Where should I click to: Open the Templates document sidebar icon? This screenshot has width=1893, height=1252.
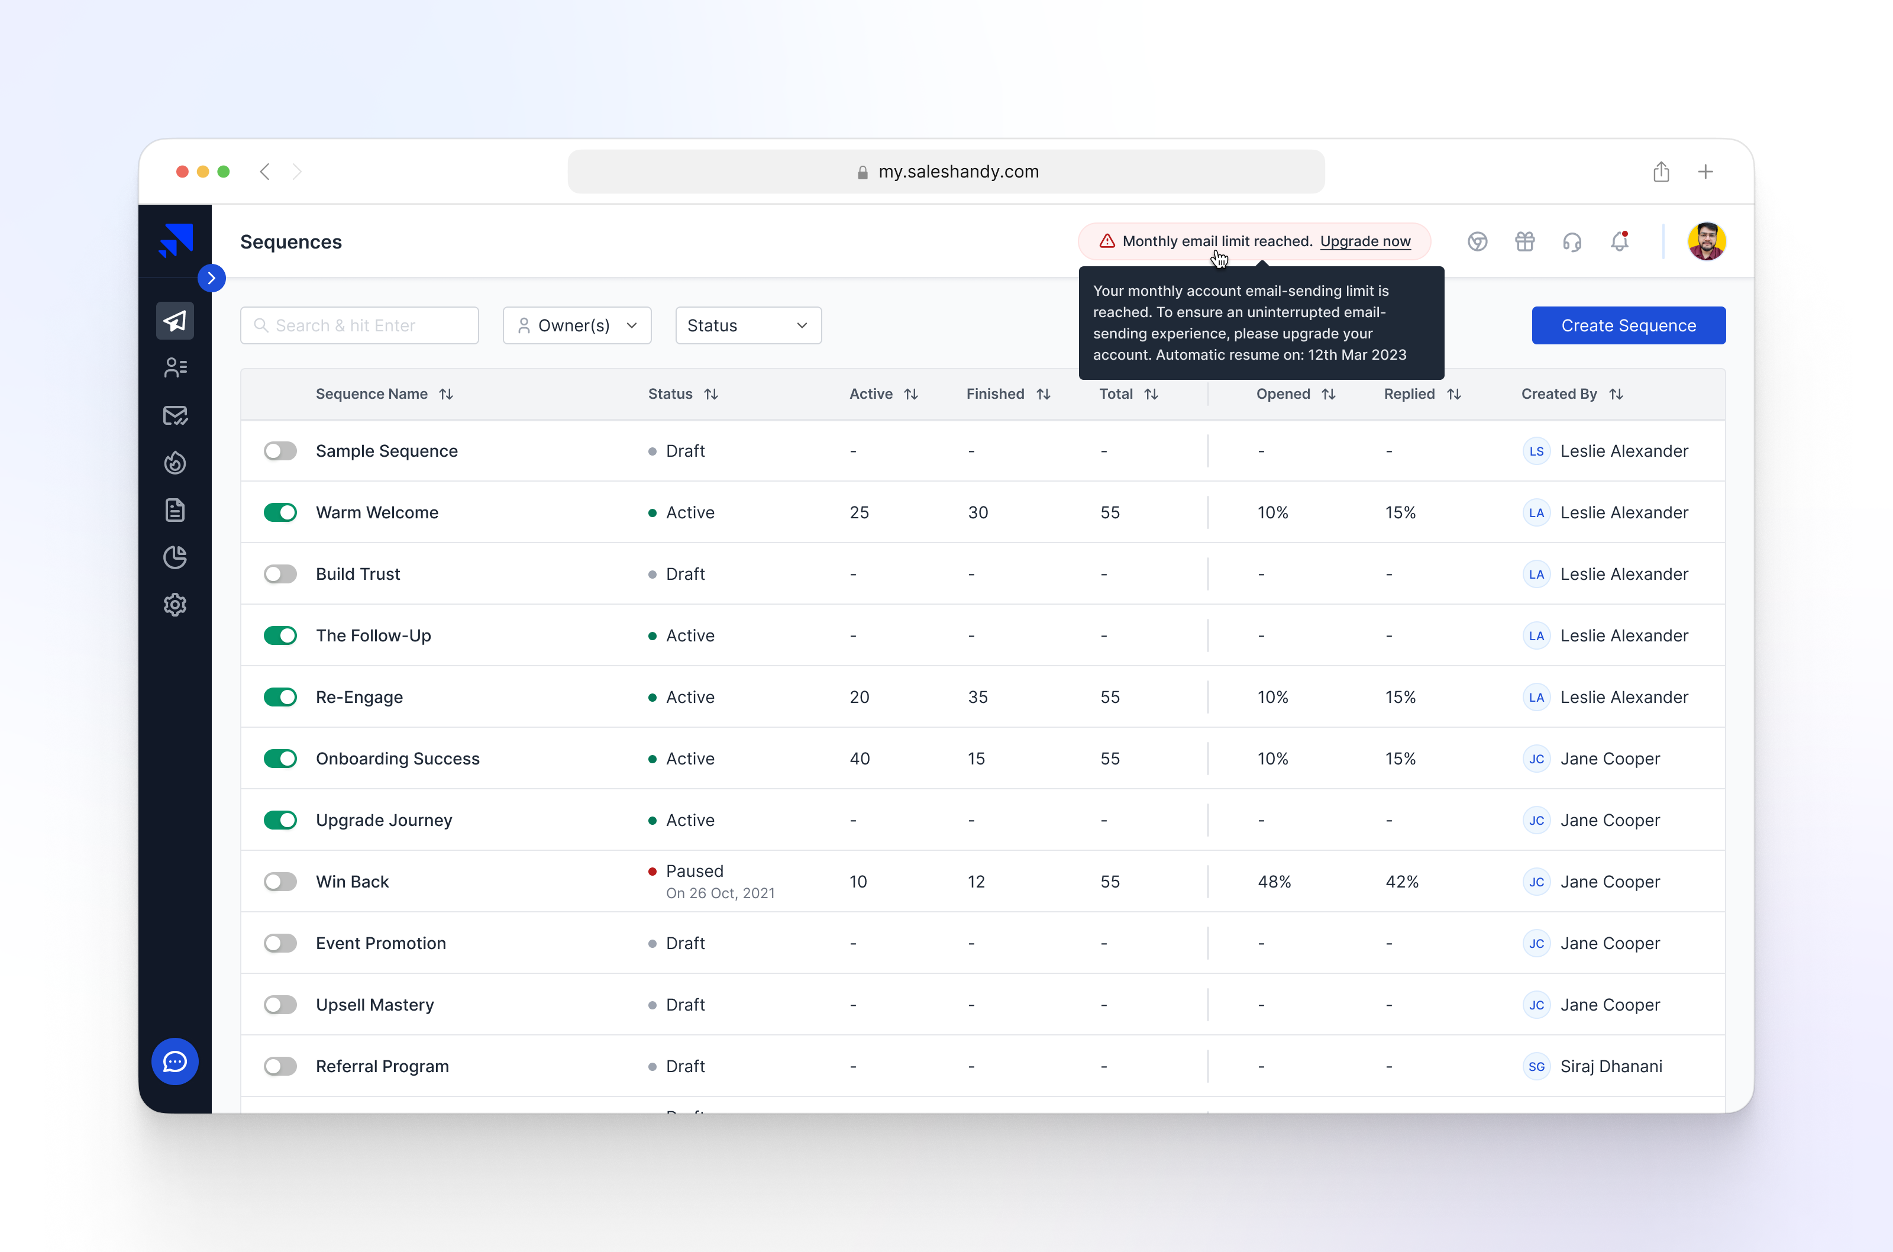coord(175,510)
